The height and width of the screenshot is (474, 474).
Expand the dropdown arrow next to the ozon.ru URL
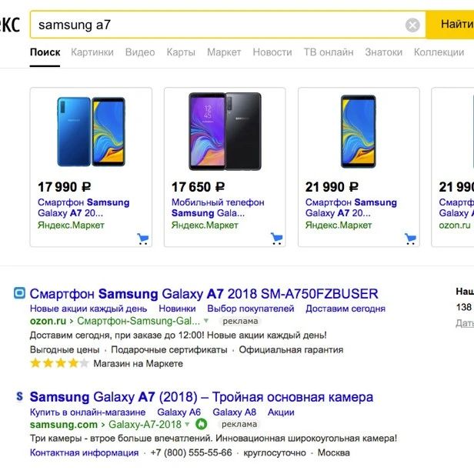[x=206, y=321]
